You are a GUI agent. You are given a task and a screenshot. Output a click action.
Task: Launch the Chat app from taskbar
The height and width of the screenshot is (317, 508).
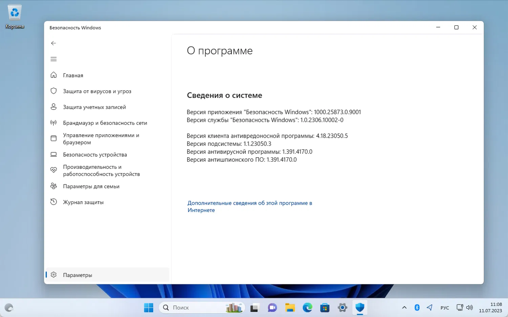coord(272,308)
